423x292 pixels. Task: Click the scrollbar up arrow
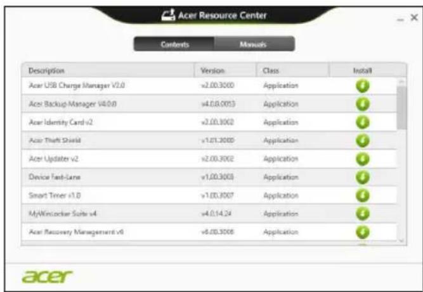[401, 82]
